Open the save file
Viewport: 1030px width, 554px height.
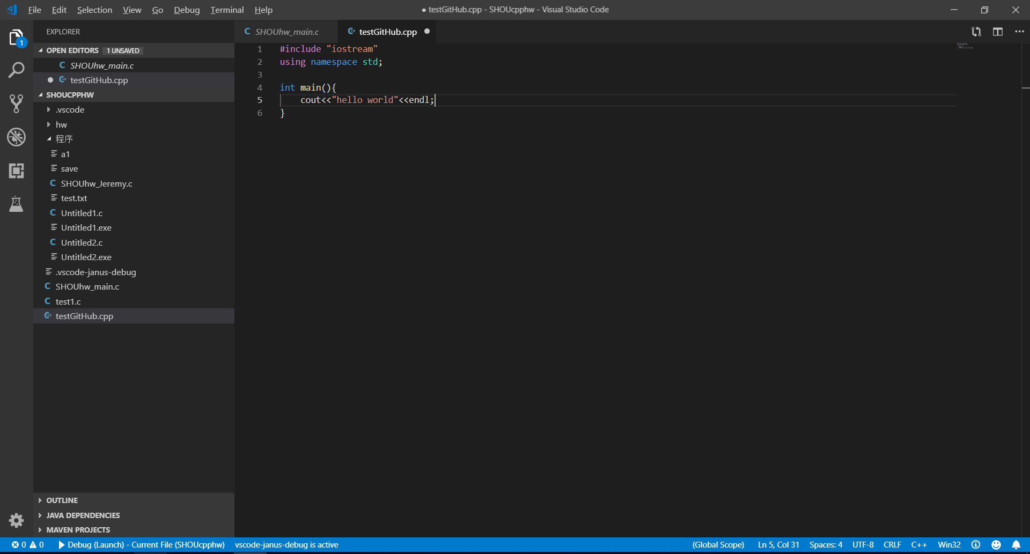[134, 168]
